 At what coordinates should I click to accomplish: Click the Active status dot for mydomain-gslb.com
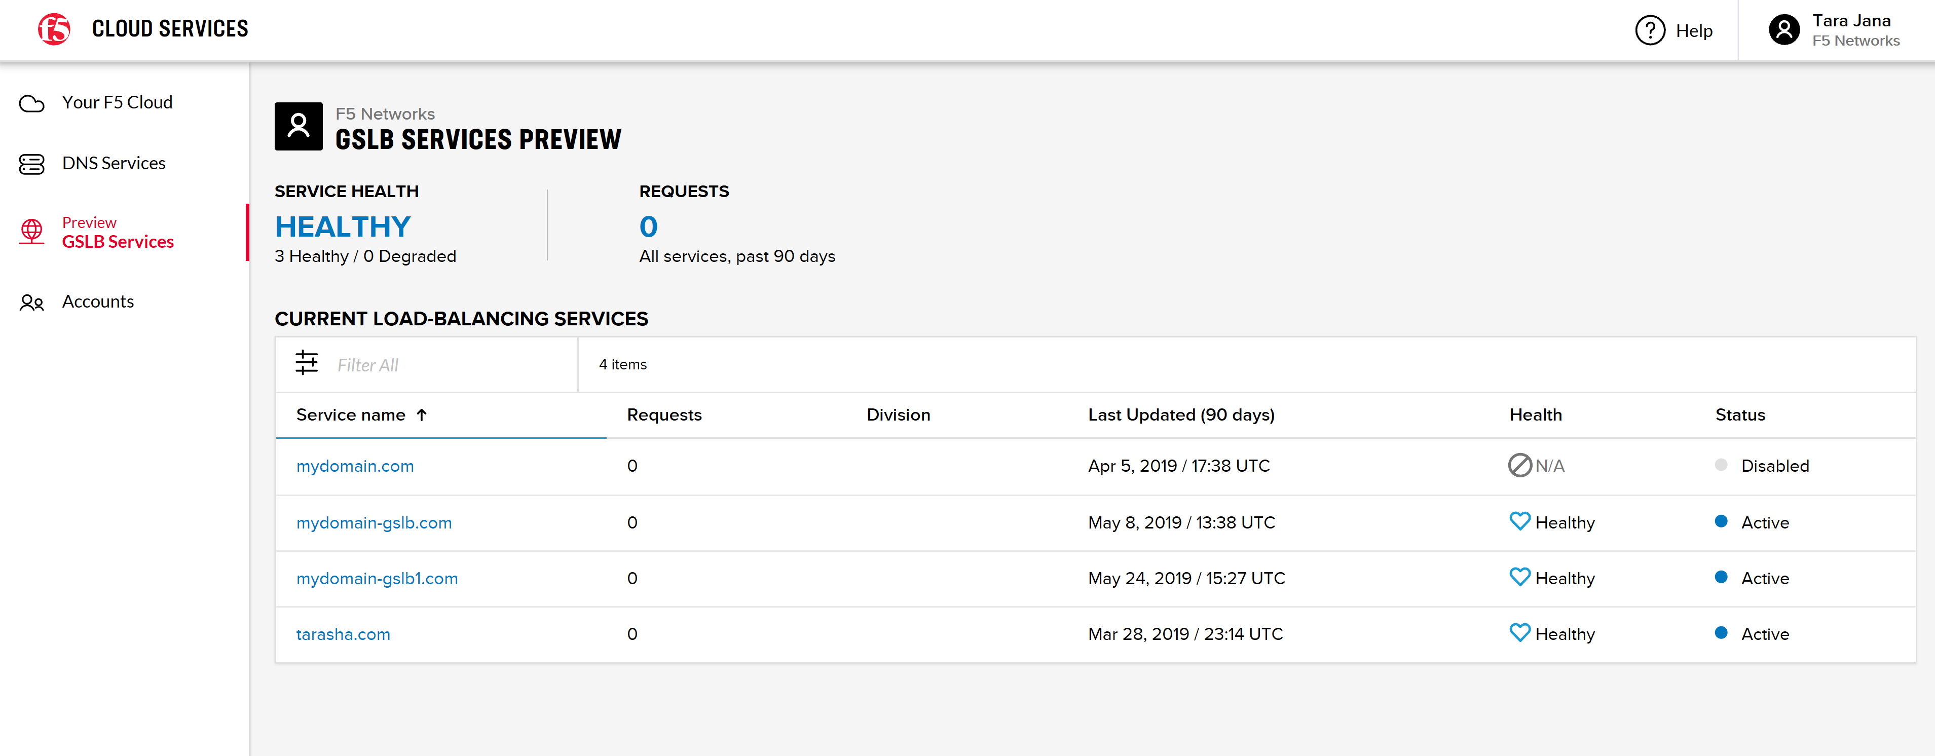click(1721, 521)
